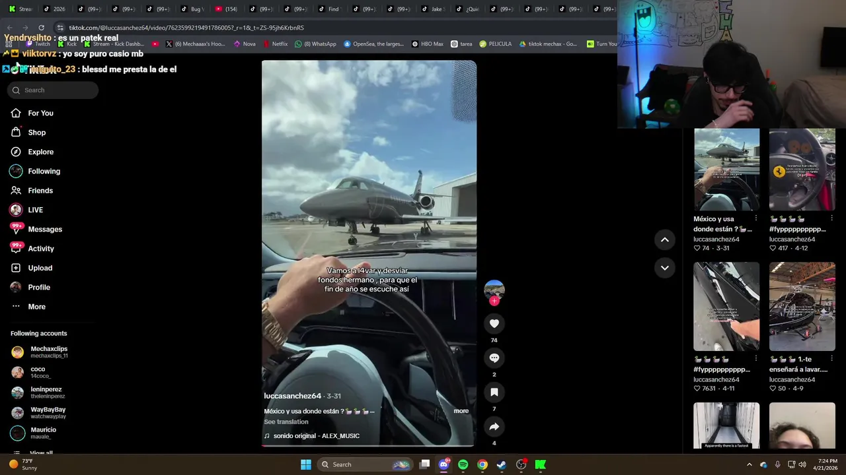Screen dimensions: 846x475
Task: Open the Windows Start menu
Action: [x=306, y=464]
